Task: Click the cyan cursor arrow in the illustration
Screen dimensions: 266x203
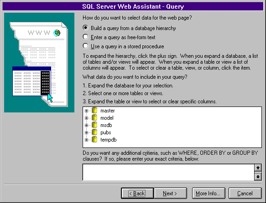Action: (x=50, y=98)
